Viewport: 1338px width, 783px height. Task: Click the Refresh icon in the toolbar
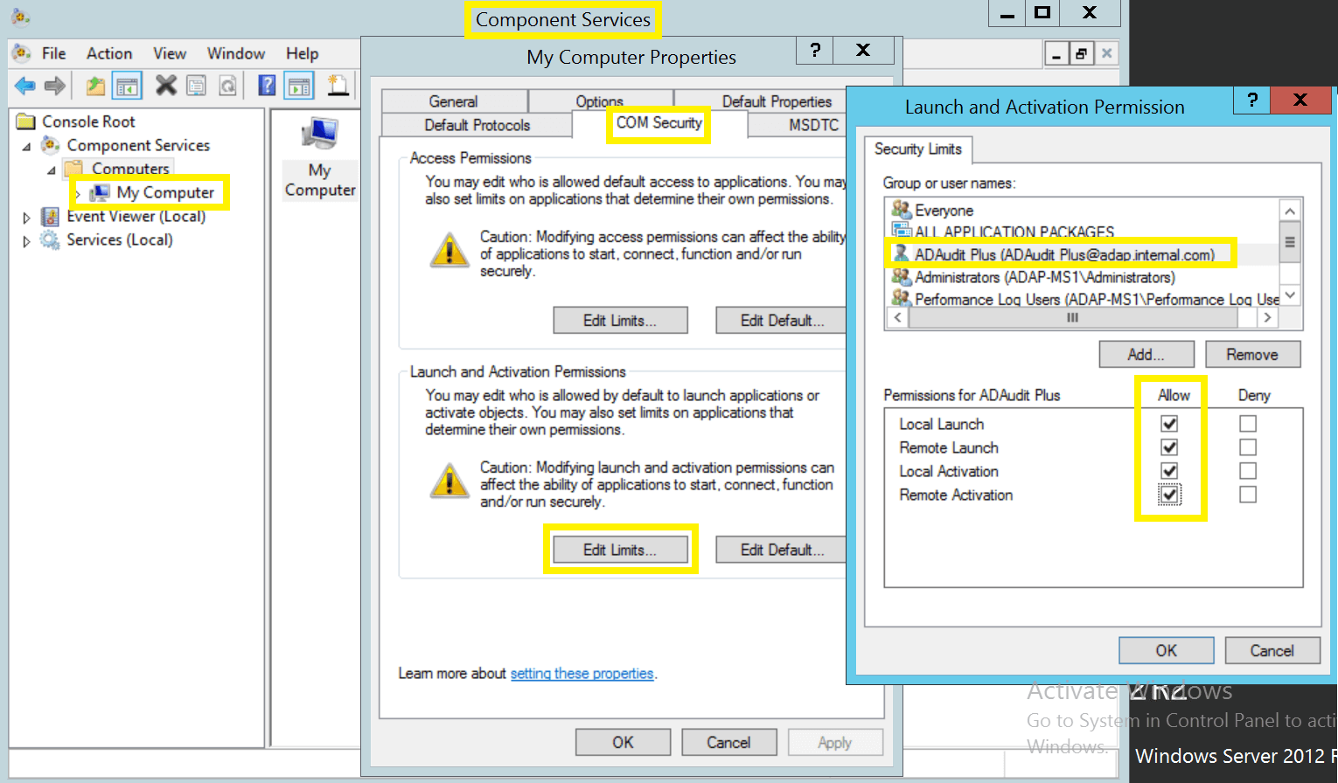click(x=228, y=85)
